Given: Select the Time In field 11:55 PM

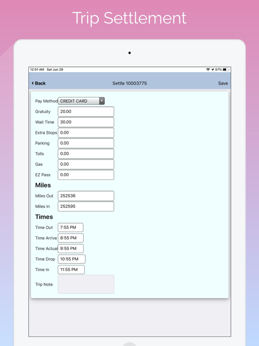Looking at the screenshot, I should (71, 270).
